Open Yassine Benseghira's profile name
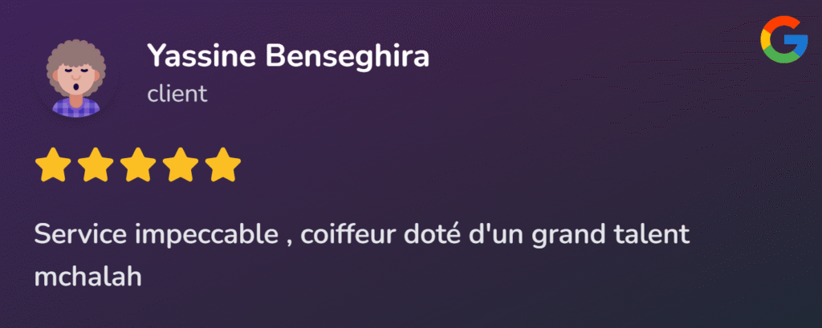Screen dimensions: 822x328 coord(288,55)
